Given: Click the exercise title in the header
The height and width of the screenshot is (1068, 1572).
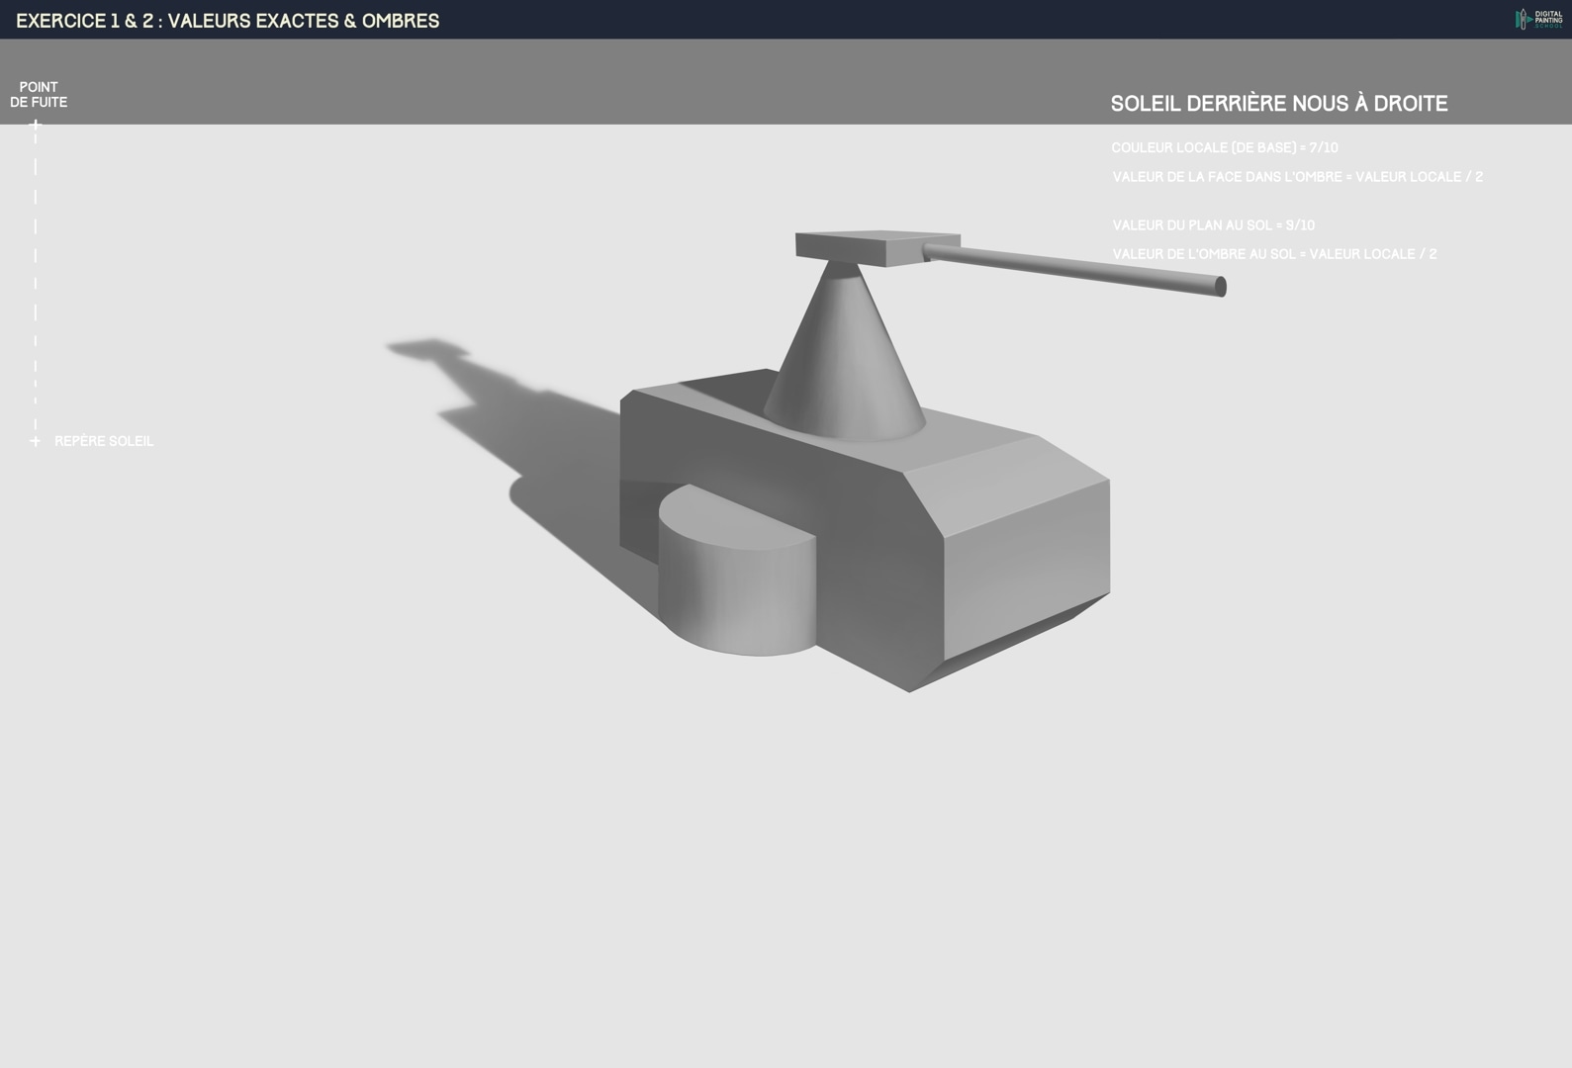Looking at the screenshot, I should click(228, 21).
